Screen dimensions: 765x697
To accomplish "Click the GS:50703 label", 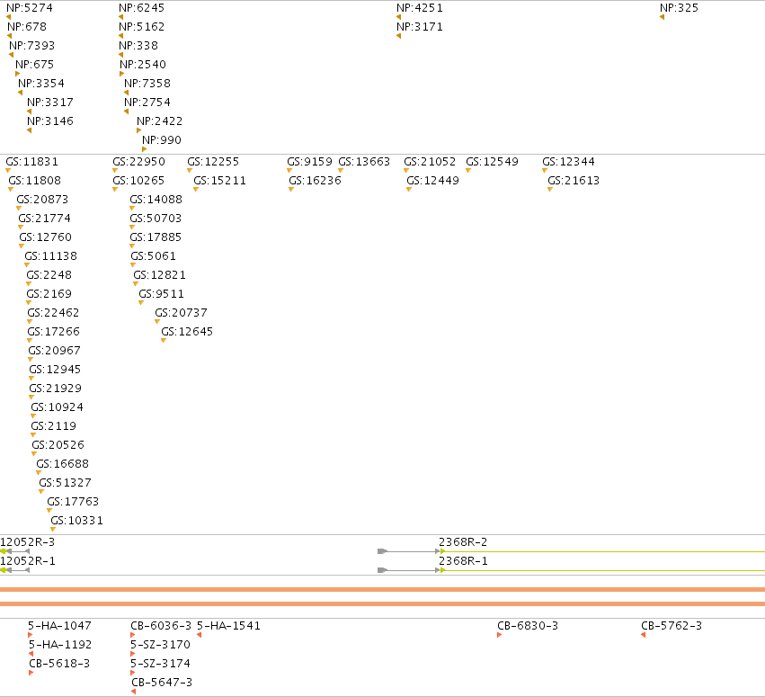I will coord(156,219).
